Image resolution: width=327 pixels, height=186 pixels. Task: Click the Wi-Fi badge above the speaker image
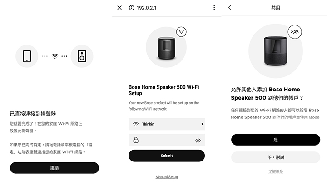(181, 32)
